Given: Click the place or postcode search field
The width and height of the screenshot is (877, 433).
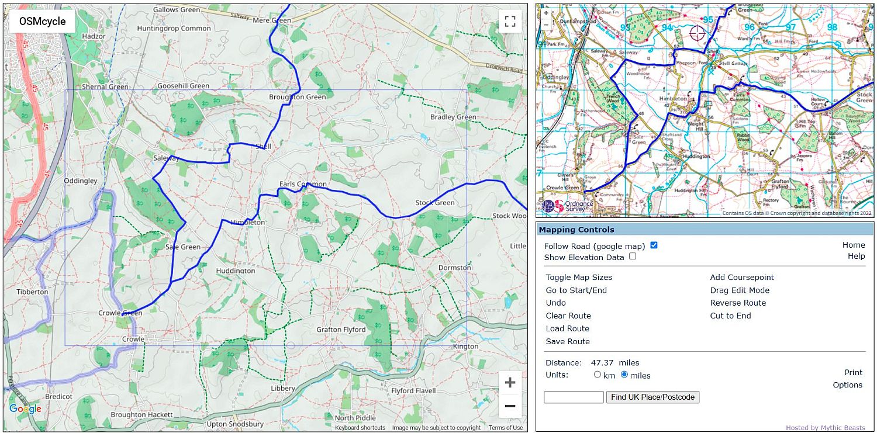Looking at the screenshot, I should click(574, 397).
